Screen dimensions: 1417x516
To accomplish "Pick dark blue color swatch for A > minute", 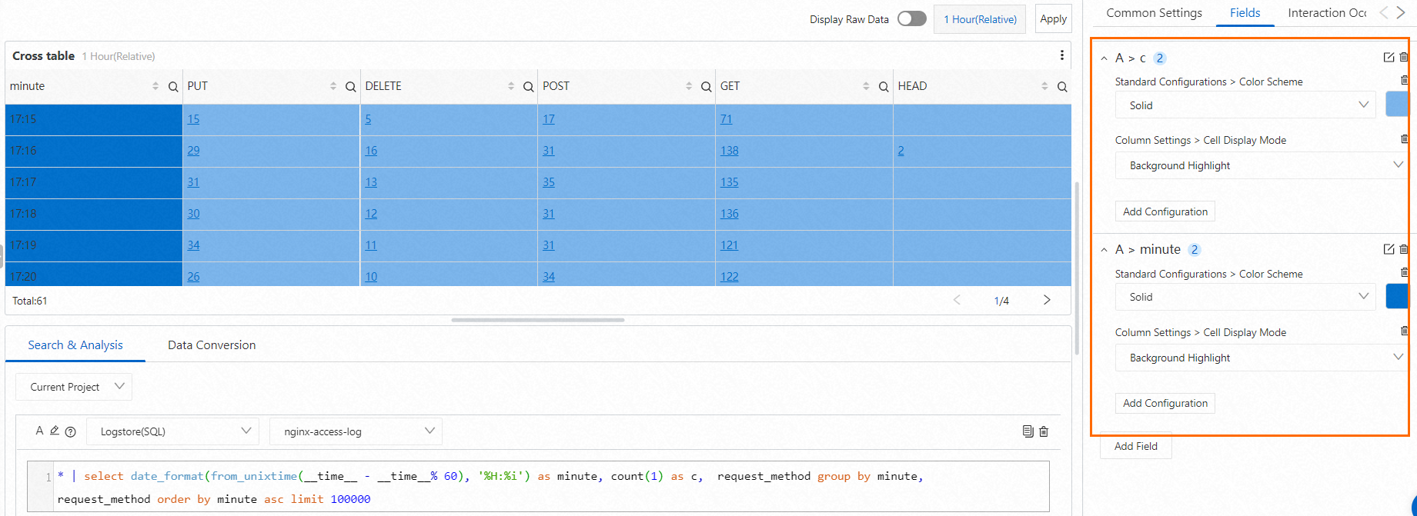I will pyautogui.click(x=1397, y=297).
